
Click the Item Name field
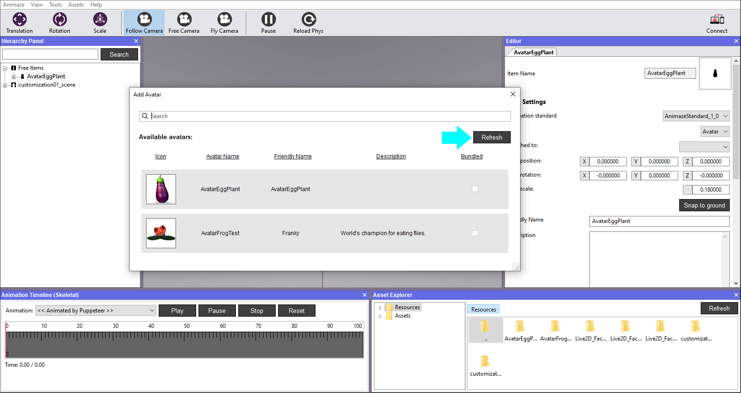tap(670, 73)
